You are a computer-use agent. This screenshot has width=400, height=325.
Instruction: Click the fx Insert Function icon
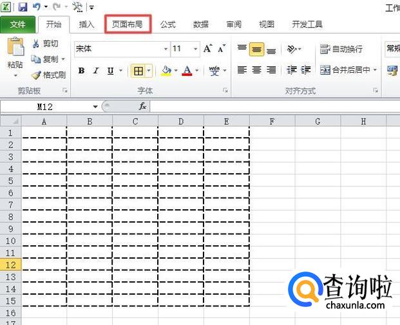142,106
